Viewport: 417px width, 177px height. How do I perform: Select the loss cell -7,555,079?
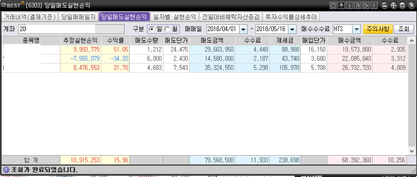coord(80,59)
